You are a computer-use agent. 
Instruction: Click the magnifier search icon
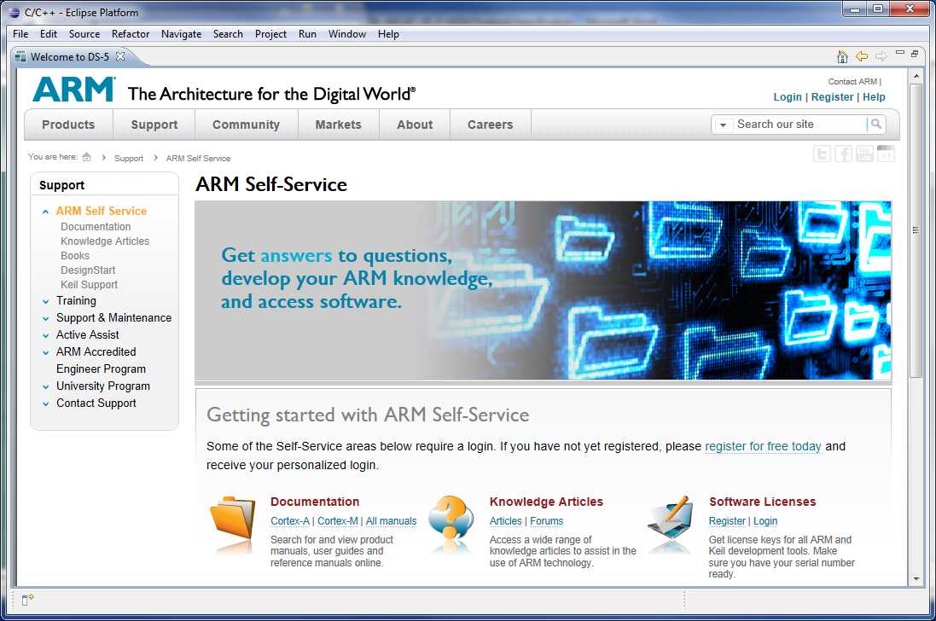(875, 125)
